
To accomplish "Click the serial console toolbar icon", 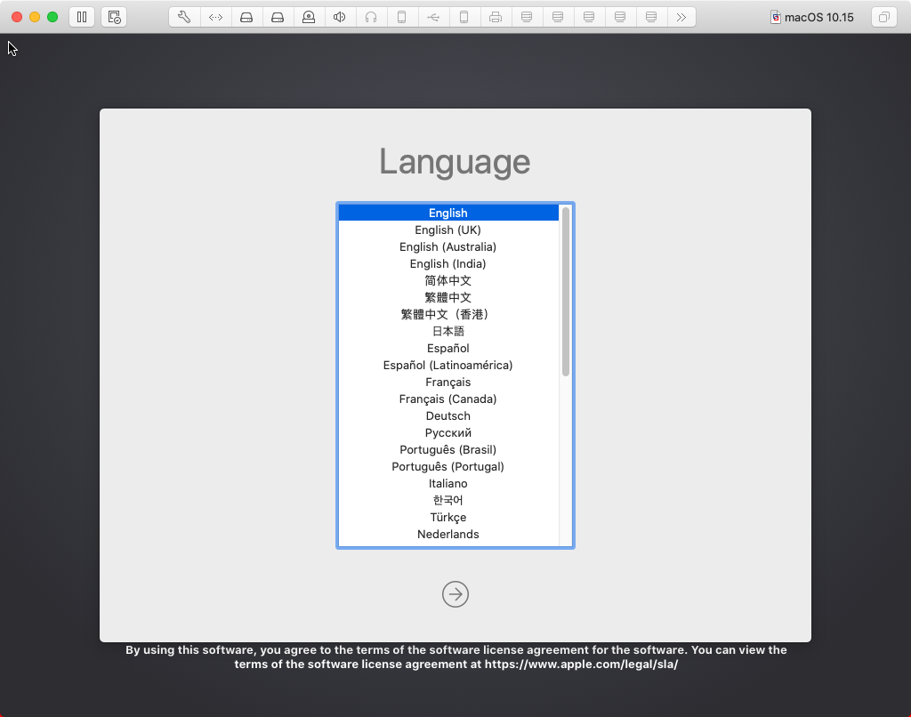I will point(215,16).
